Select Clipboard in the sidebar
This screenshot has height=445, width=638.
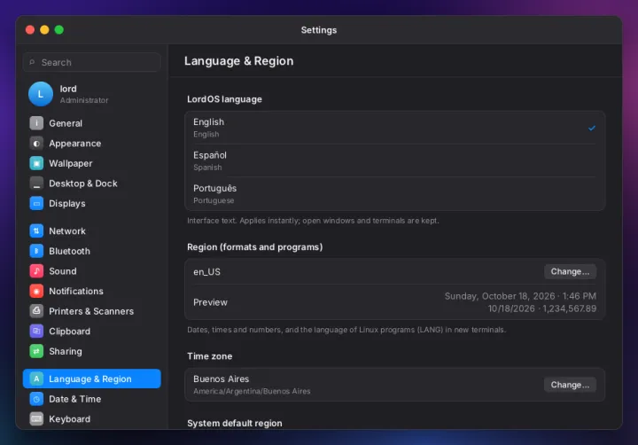(x=92, y=331)
